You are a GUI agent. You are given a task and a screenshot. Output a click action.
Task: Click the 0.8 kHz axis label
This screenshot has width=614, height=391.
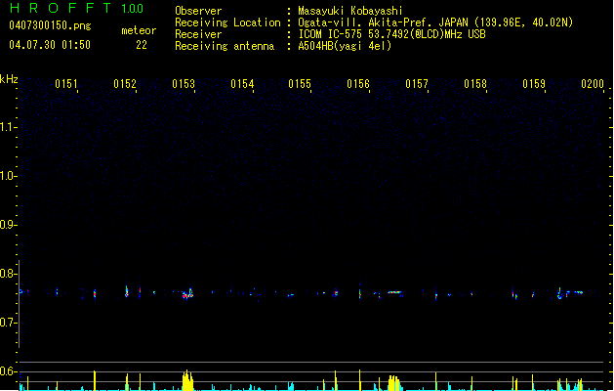[8, 274]
